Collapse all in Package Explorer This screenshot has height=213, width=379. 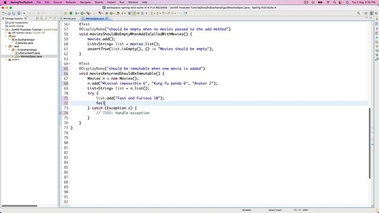point(37,18)
